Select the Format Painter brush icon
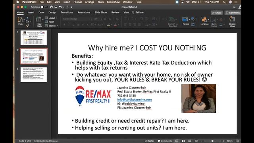 point(27,25)
